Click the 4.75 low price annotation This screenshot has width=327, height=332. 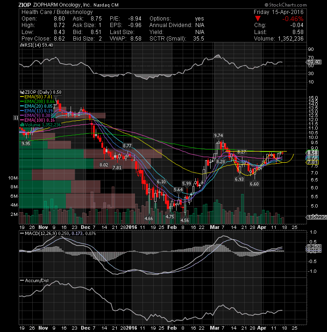(x=170, y=217)
